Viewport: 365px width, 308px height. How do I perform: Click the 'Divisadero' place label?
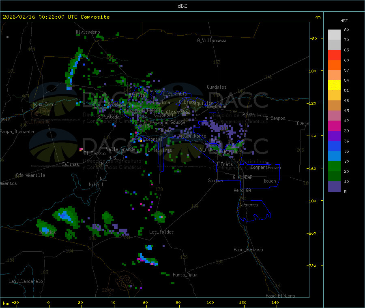[88, 32]
